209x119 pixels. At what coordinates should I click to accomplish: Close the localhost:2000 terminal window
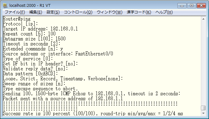[x=201, y=6]
